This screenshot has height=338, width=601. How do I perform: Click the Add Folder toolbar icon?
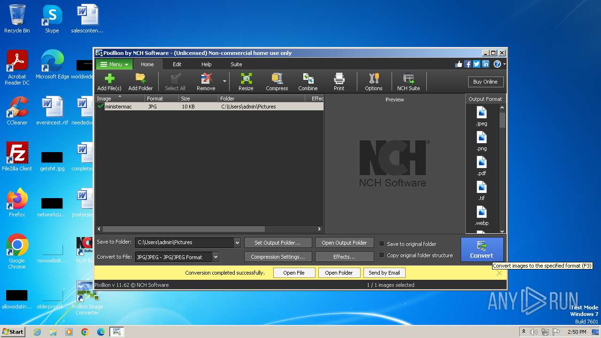(140, 82)
